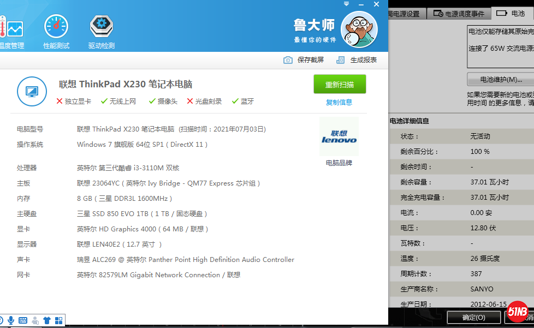The height and width of the screenshot is (328, 534).
Task: Click the 复制信息 link
Action: click(339, 102)
